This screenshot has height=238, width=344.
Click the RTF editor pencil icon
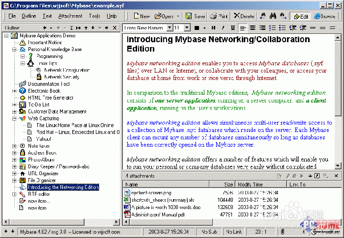pos(22,194)
